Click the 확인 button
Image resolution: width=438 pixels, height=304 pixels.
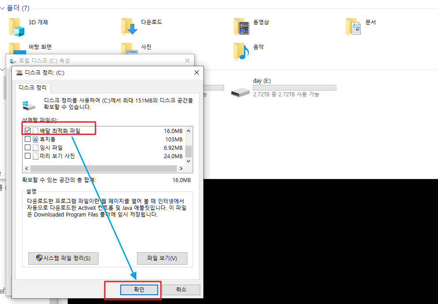tap(139, 289)
